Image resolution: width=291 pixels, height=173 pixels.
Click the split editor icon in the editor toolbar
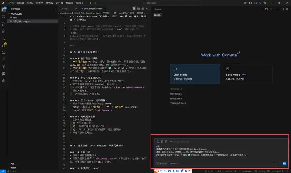[143, 9]
